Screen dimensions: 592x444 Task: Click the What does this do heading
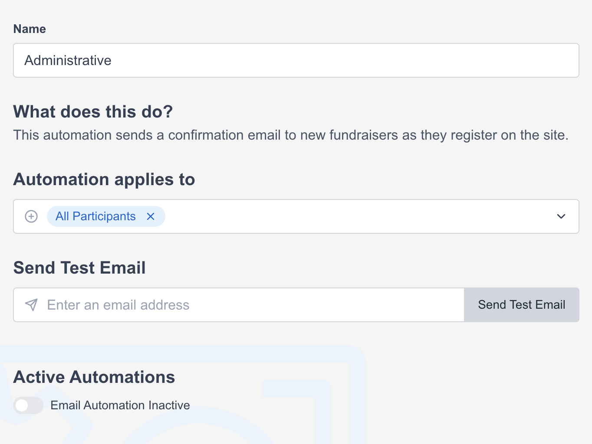[93, 112]
